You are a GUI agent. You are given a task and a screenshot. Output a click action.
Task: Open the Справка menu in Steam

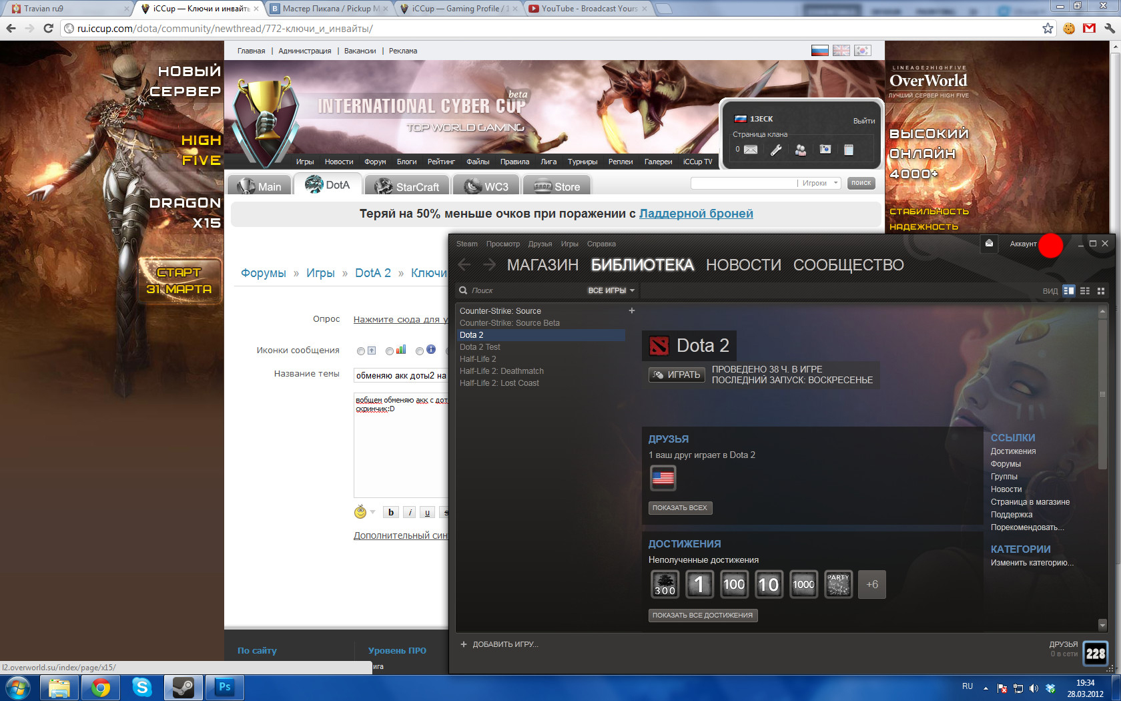[x=601, y=244]
